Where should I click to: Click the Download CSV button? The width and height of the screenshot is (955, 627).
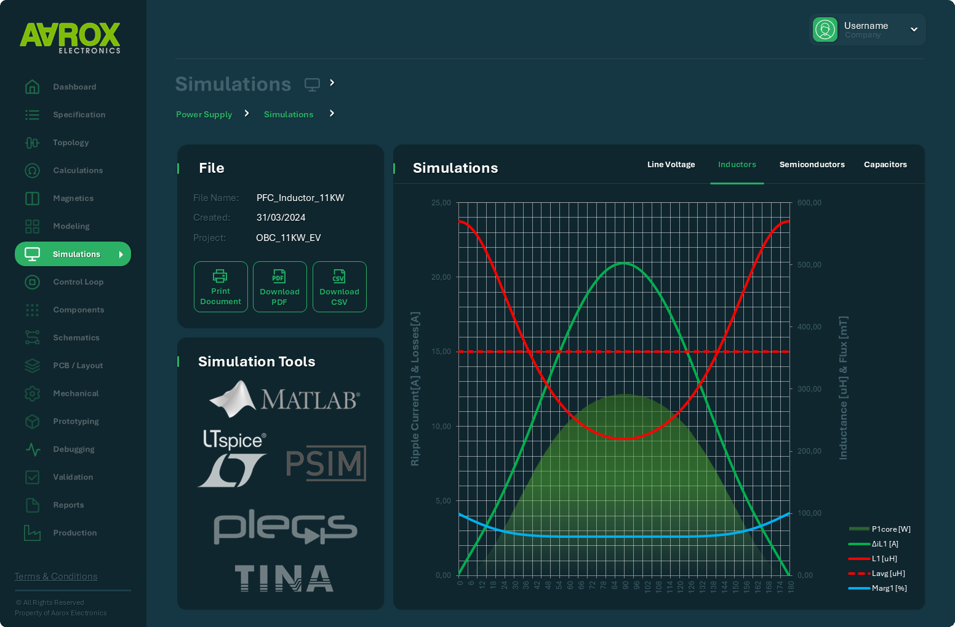pos(339,286)
